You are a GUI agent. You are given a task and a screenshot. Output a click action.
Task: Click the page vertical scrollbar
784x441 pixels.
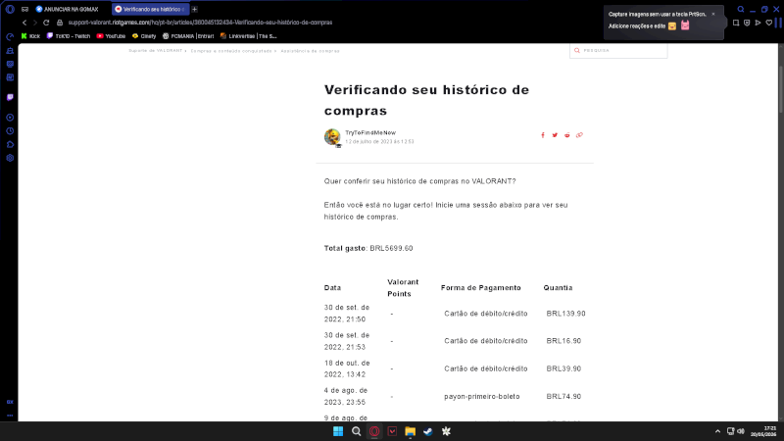click(781, 90)
